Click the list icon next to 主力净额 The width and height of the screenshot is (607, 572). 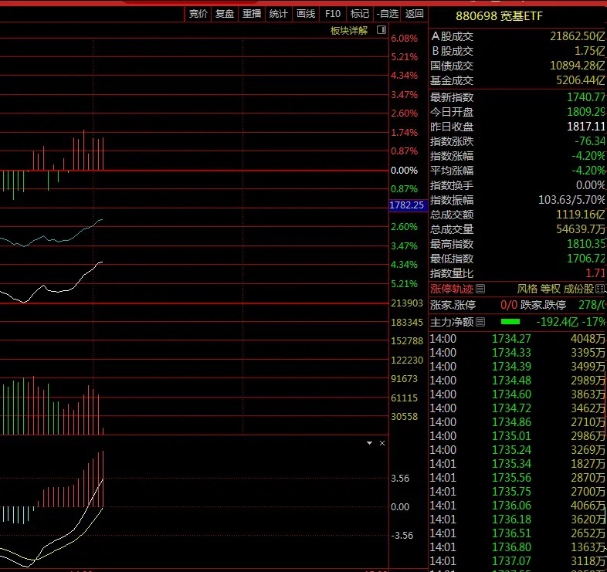coord(480,322)
